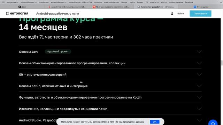The width and height of the screenshot is (223, 125).
Task: Open the blue chat widget bubble
Action: click(x=213, y=124)
